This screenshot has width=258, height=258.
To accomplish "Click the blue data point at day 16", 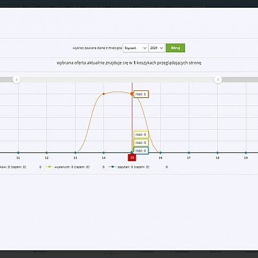I will (161, 153).
